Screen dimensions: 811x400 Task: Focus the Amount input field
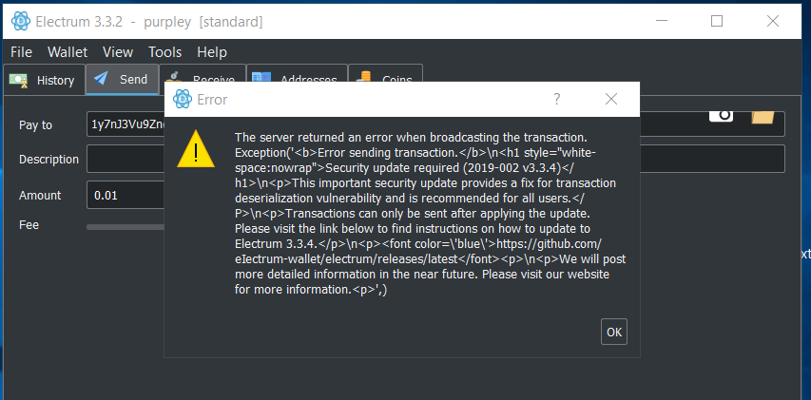[x=126, y=196]
